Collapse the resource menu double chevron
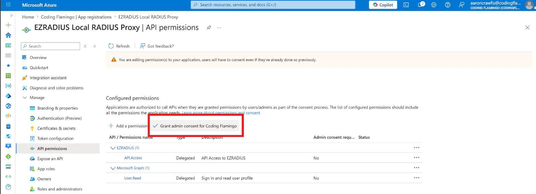The width and height of the screenshot is (536, 194). pyautogui.click(x=95, y=46)
